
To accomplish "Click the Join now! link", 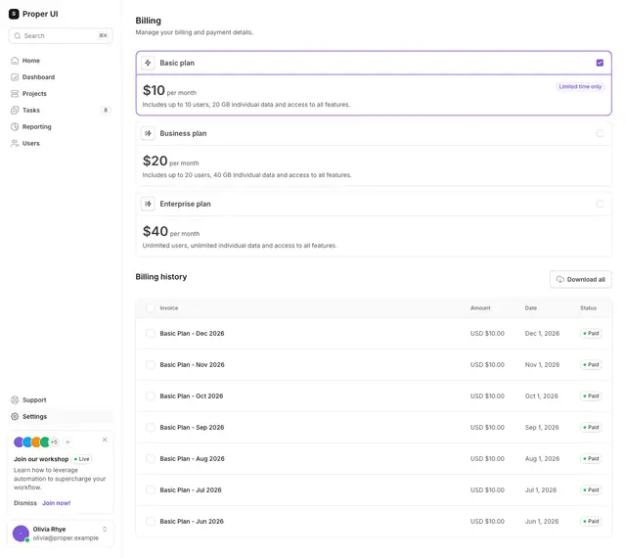I will coord(57,503).
